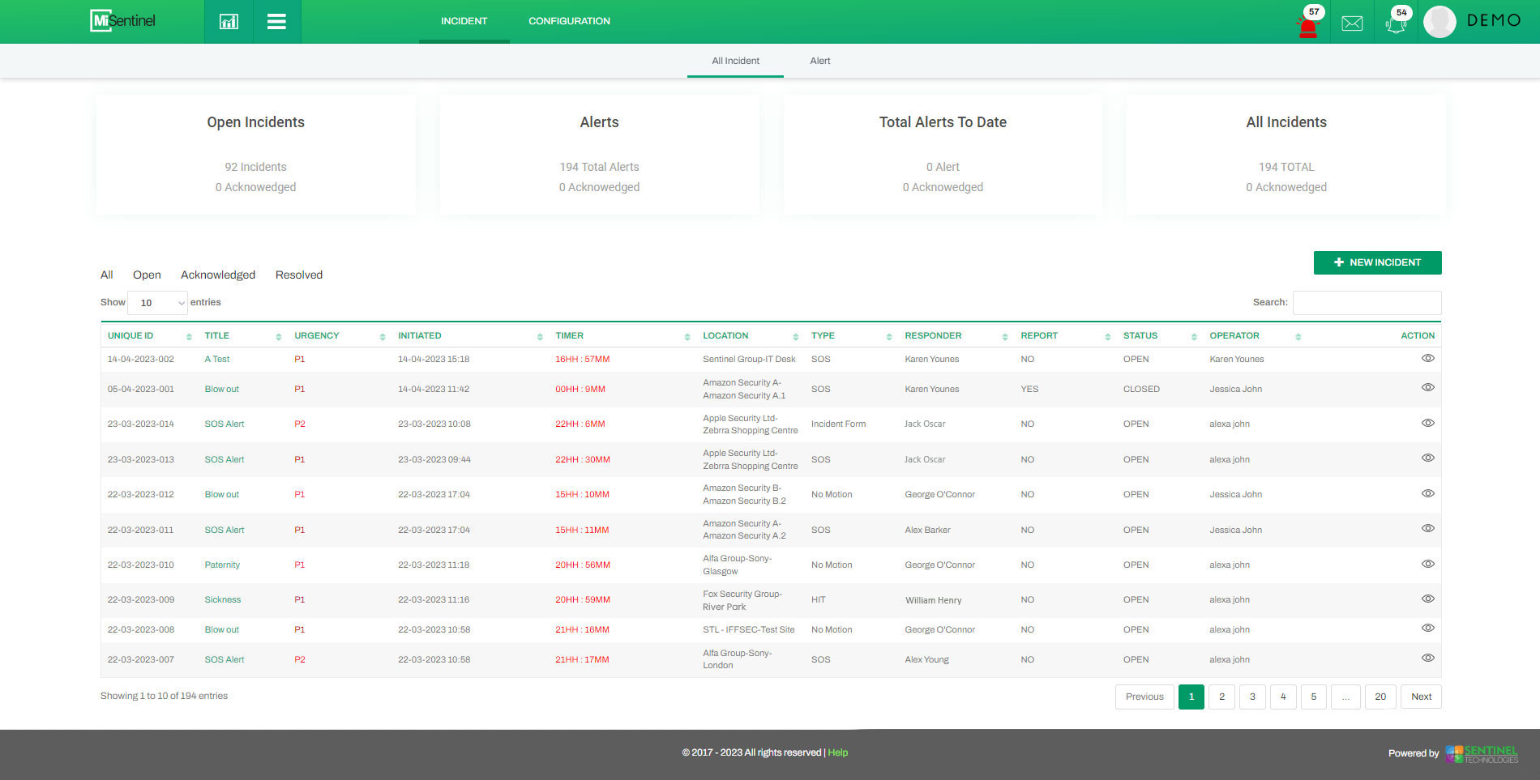
Task: Open the DEMO user avatar
Action: 1439,22
